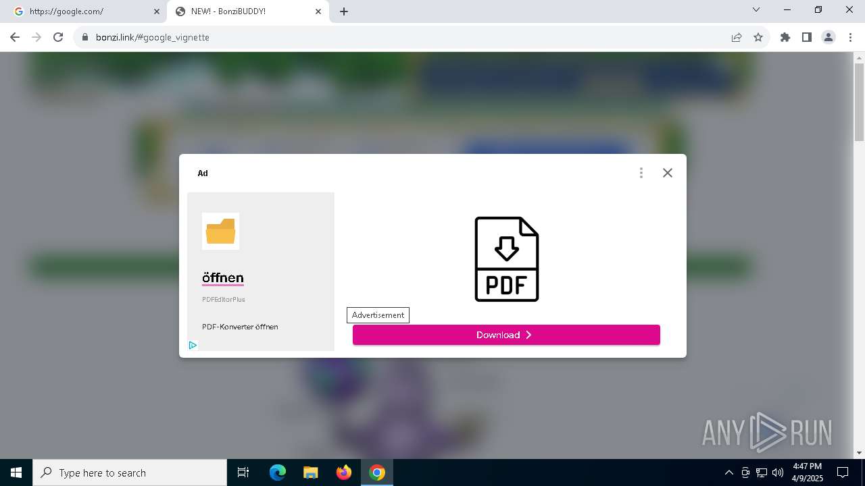Reload the bonzi.link page
Screen dimensions: 865x486
pos(58,37)
